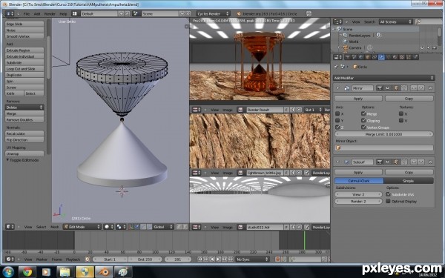Toggle Mirror modifier edit mode icon
445x278 pixels.
(396, 88)
